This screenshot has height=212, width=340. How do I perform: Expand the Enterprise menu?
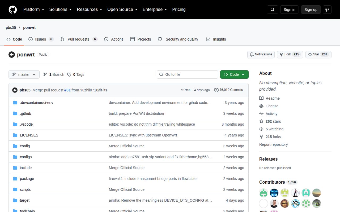[x=155, y=9]
